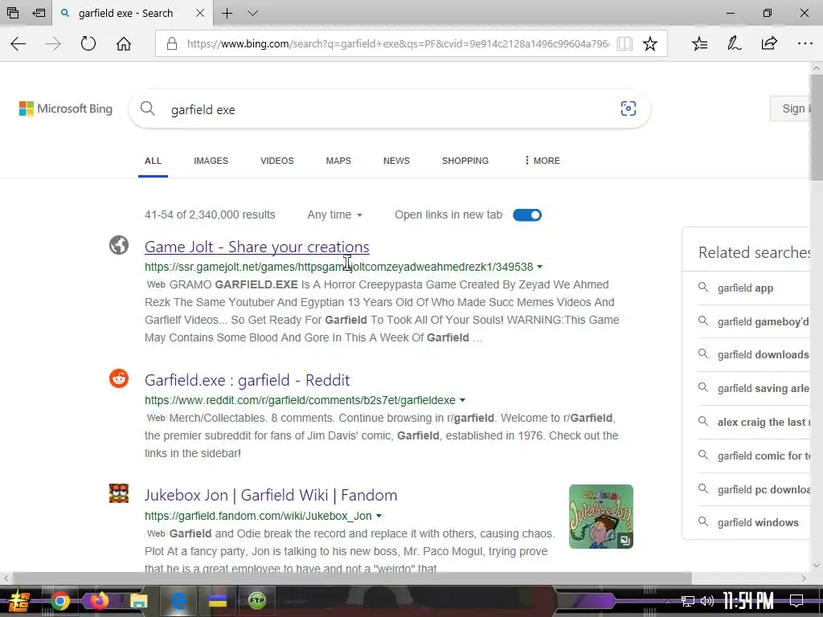Viewport: 823px width, 617px height.
Task: Click the Microsoft Bing logo
Action: point(66,108)
